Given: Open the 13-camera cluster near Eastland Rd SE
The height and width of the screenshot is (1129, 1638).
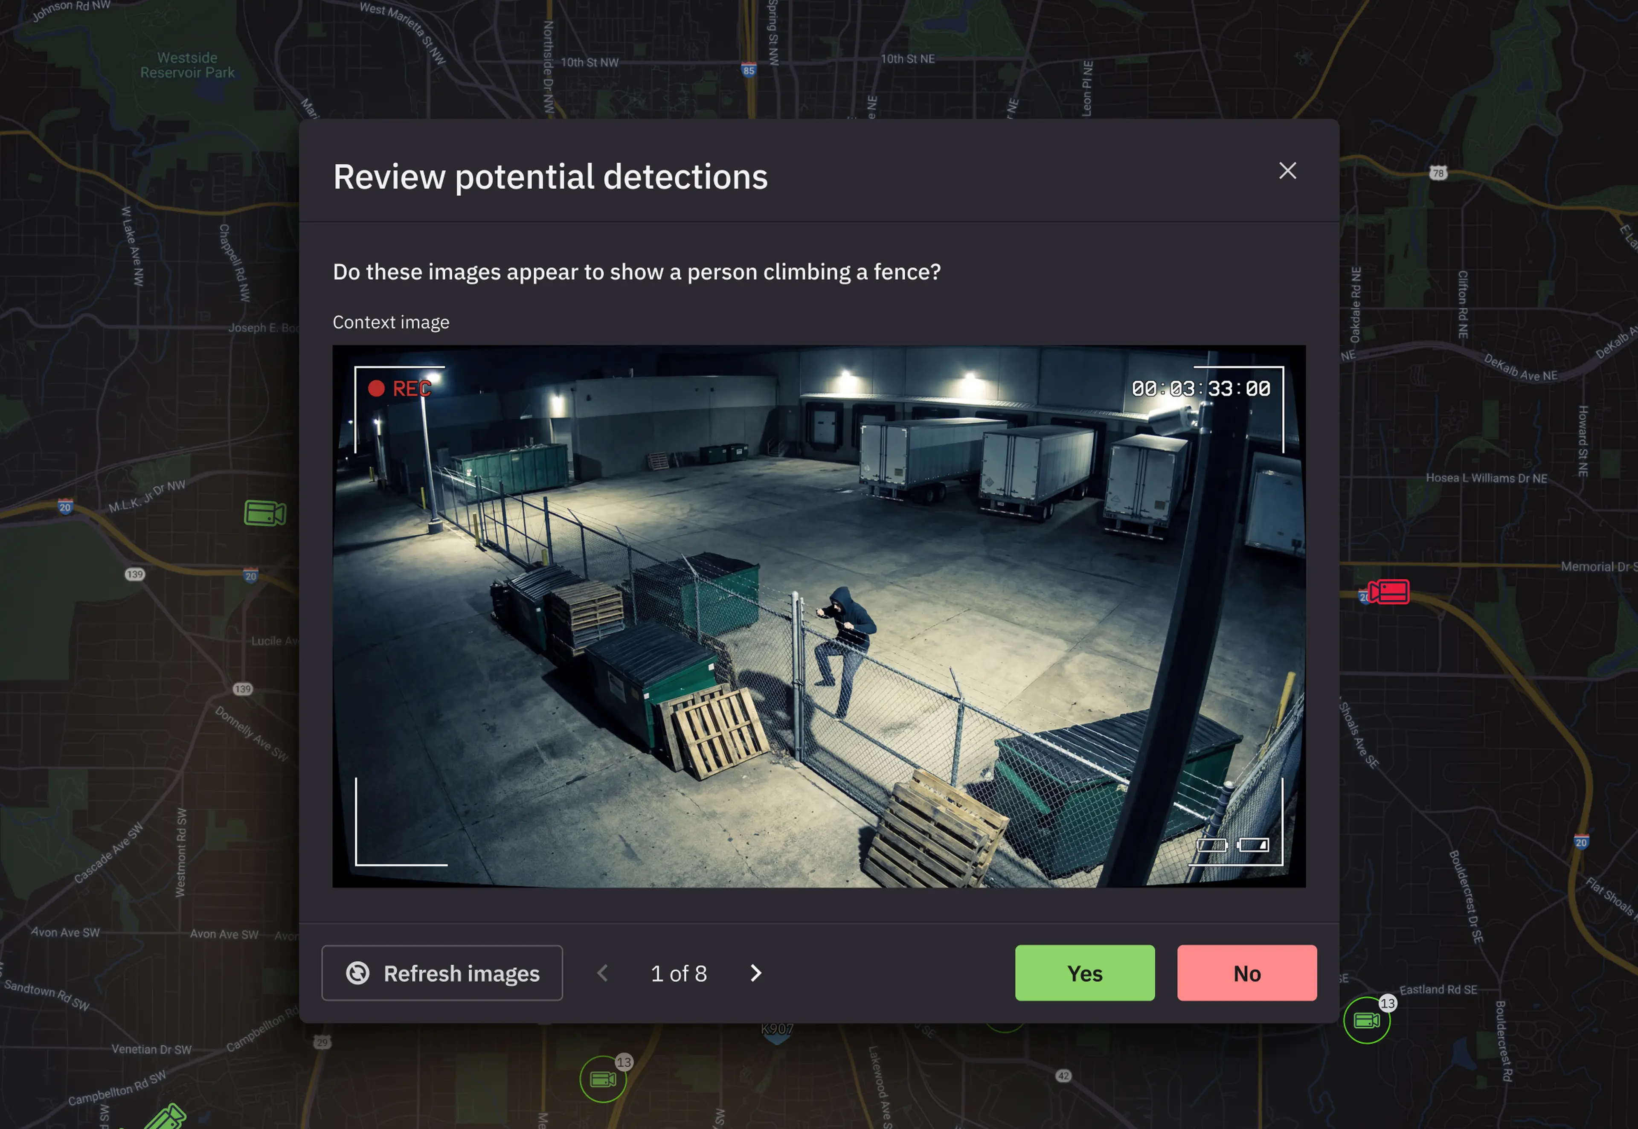Looking at the screenshot, I should [1366, 1020].
